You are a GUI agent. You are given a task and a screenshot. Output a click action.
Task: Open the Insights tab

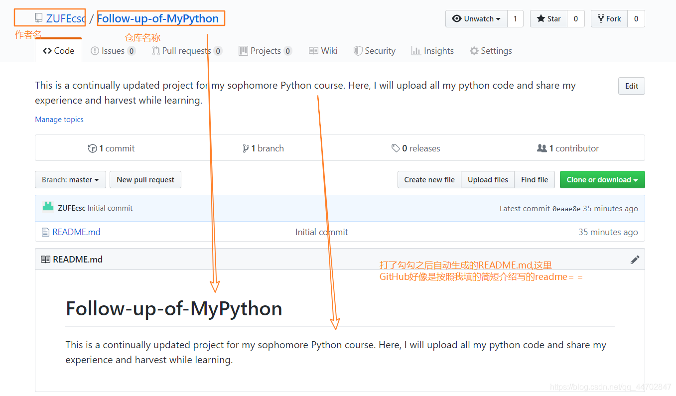pyautogui.click(x=432, y=51)
